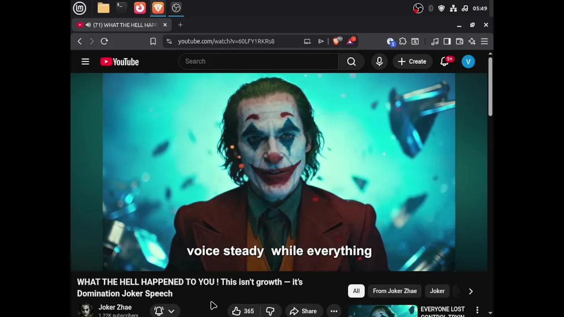Open the network connections tray icon
The width and height of the screenshot is (564, 317).
click(453, 8)
